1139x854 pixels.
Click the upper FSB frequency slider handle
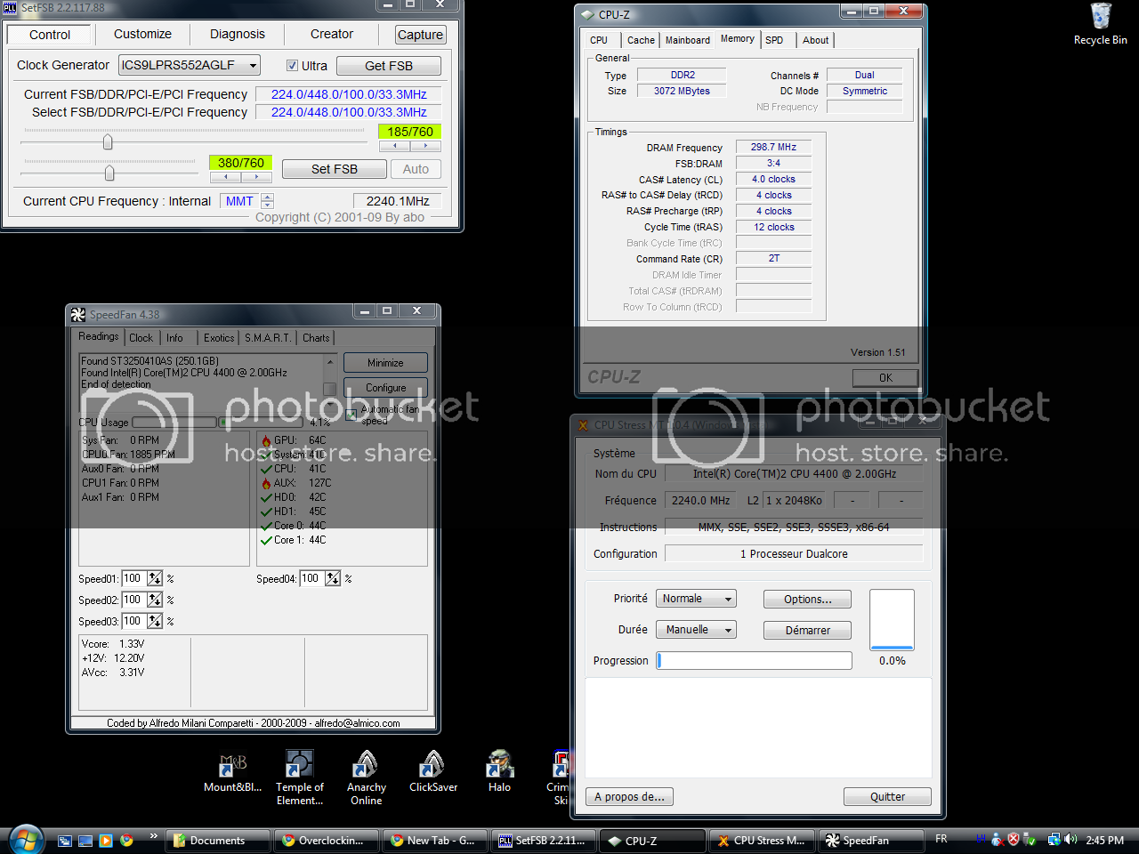click(108, 142)
